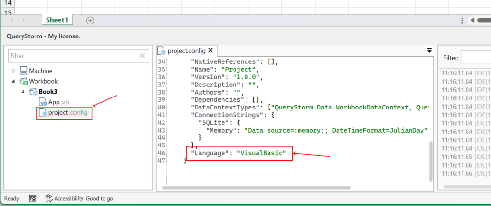Go to previous sheet arrow
Screen dimensions: 491x206
point(12,21)
